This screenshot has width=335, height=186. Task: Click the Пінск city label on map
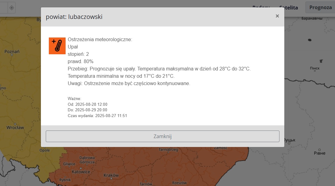pyautogui.click(x=315, y=68)
